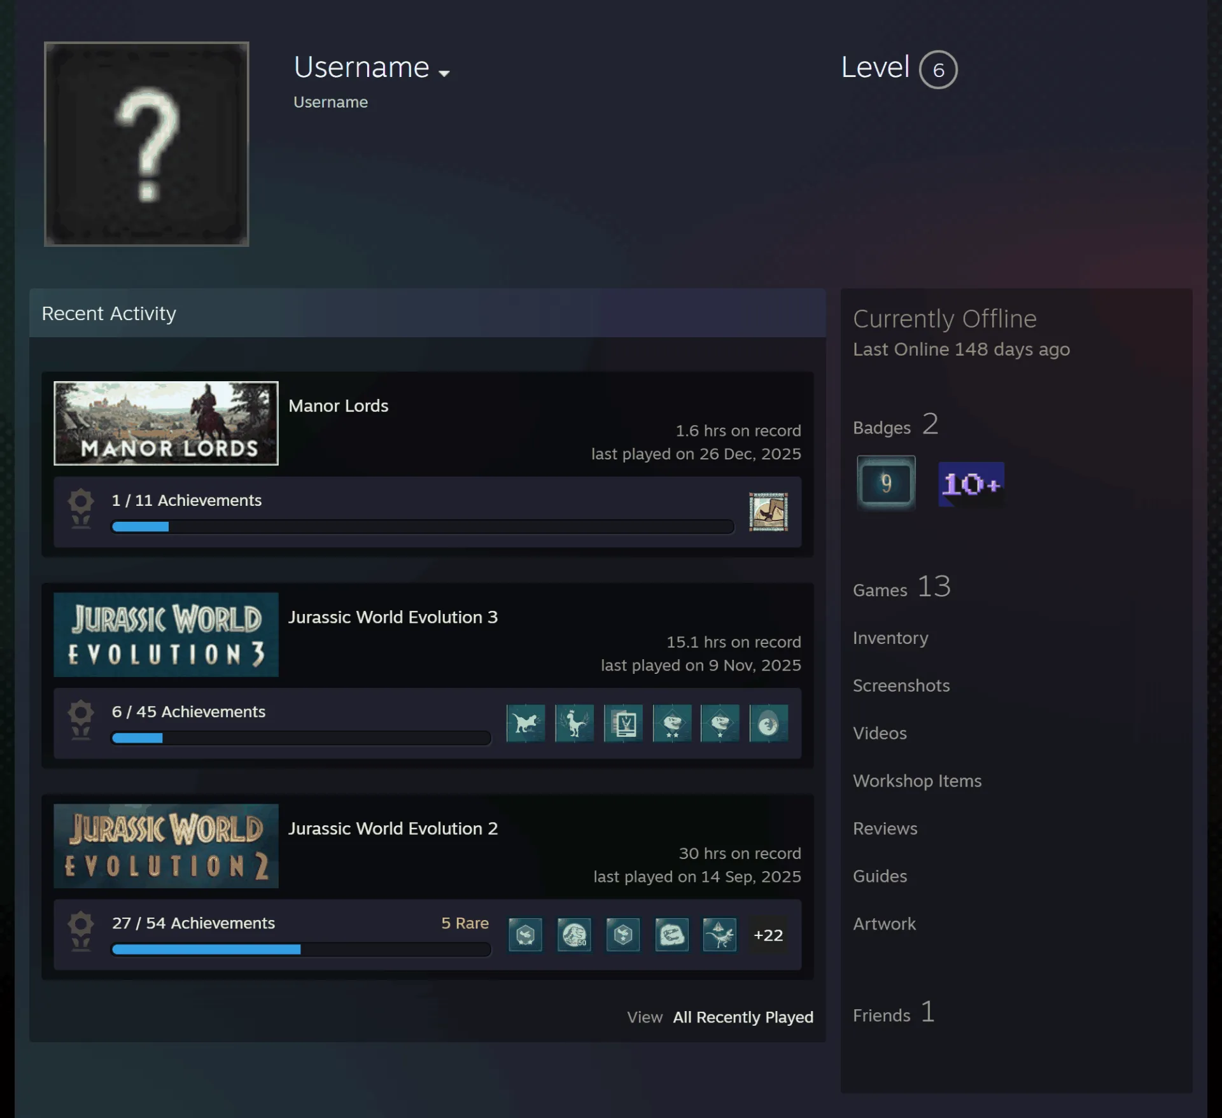
Task: Open the fossil skull in rock achievement
Action: (671, 935)
